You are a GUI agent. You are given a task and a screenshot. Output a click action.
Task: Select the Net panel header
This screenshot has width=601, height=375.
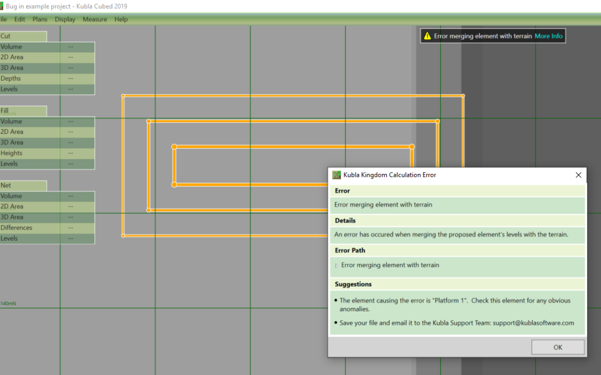[23, 186]
